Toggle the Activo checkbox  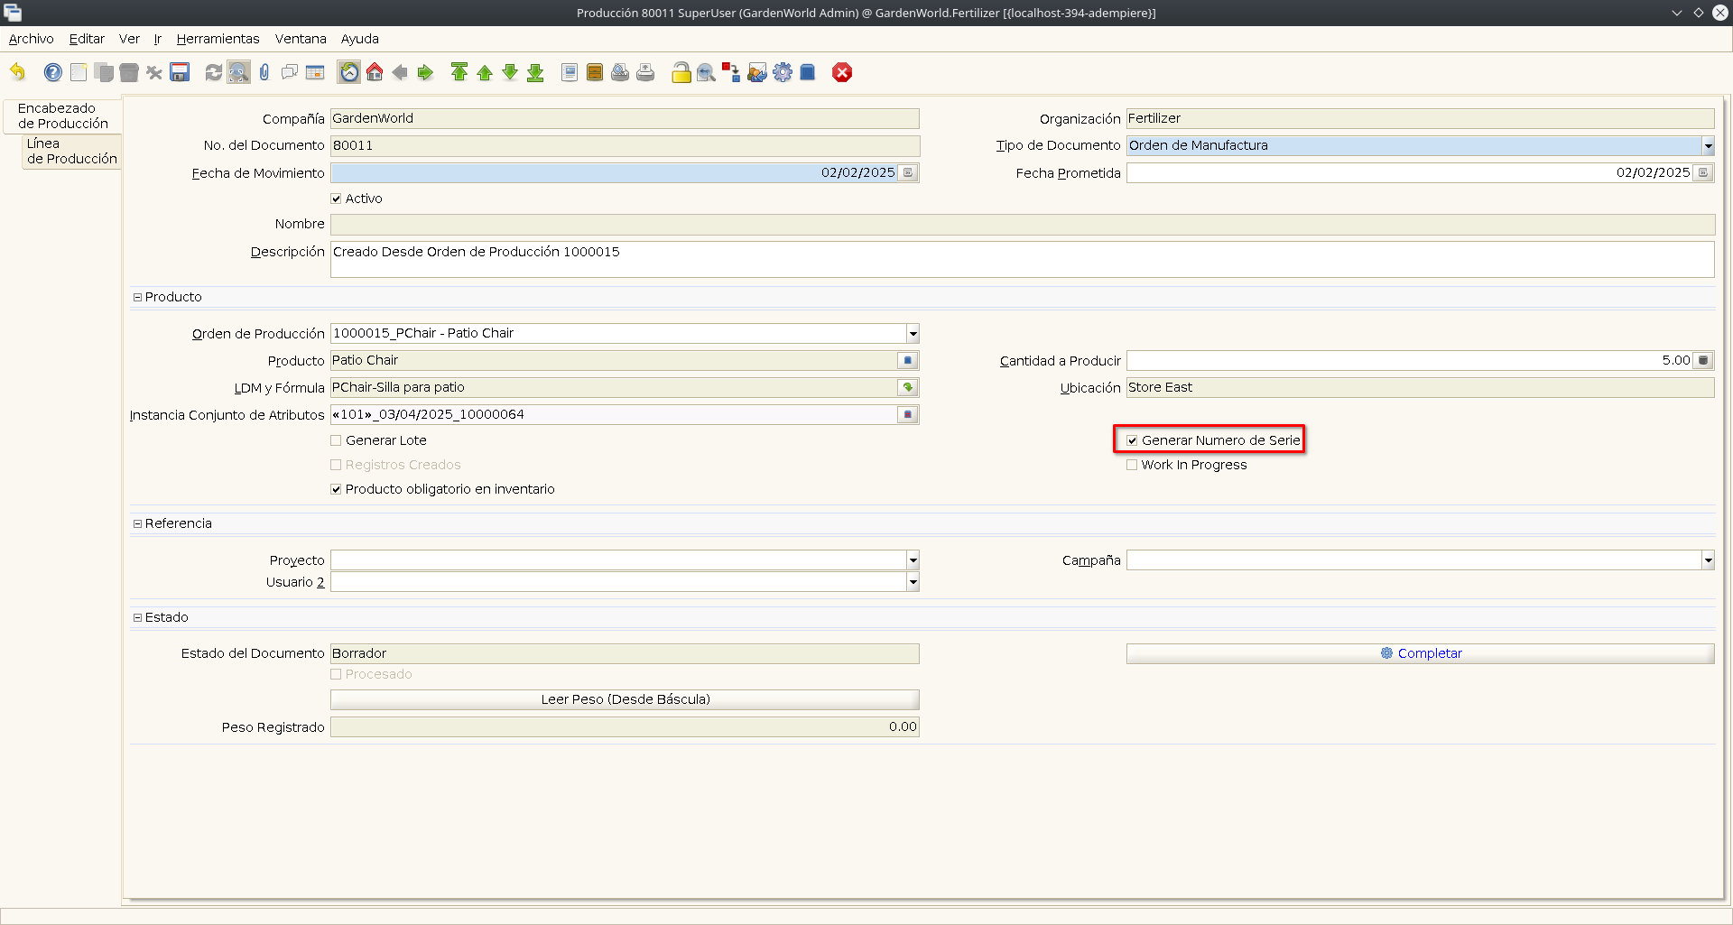tap(336, 199)
